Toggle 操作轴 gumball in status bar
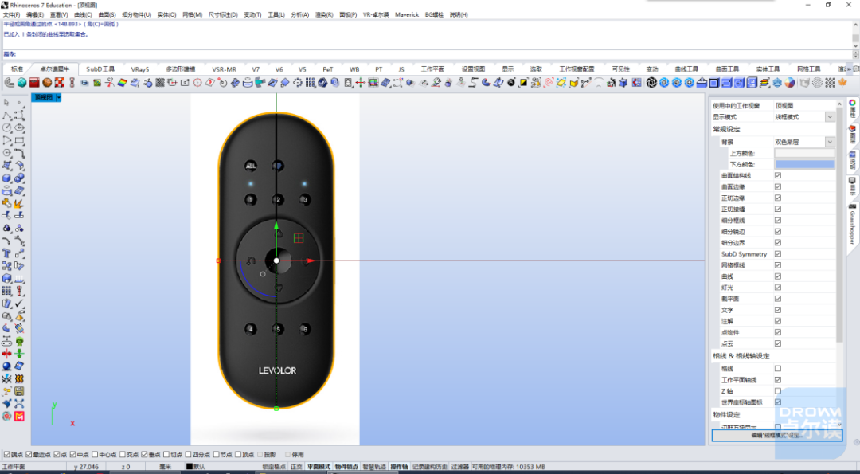 point(399,467)
